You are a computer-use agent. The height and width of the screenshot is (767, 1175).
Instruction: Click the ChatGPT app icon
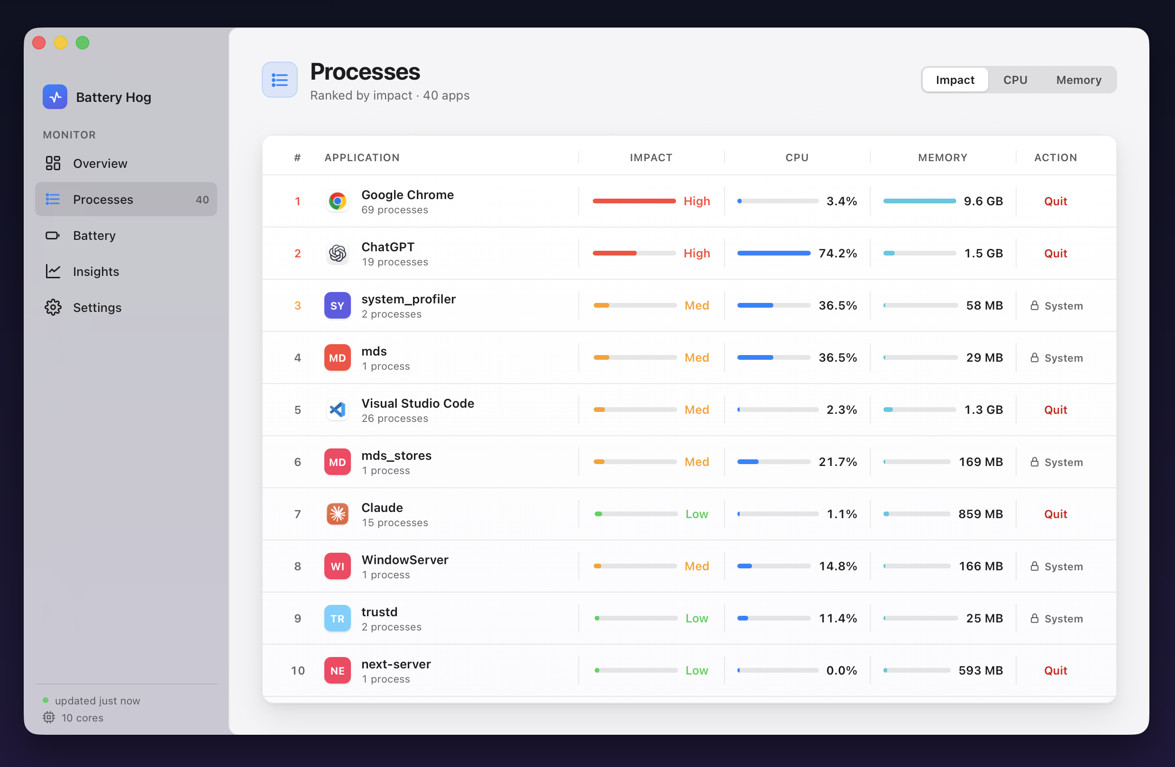(337, 254)
